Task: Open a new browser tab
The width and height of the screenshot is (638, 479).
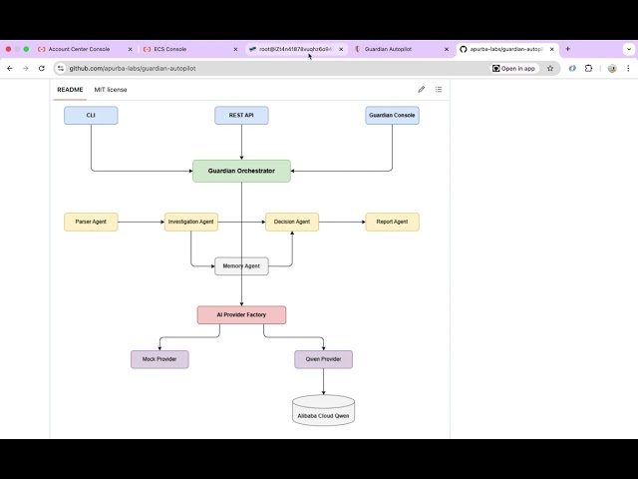Action: click(567, 49)
